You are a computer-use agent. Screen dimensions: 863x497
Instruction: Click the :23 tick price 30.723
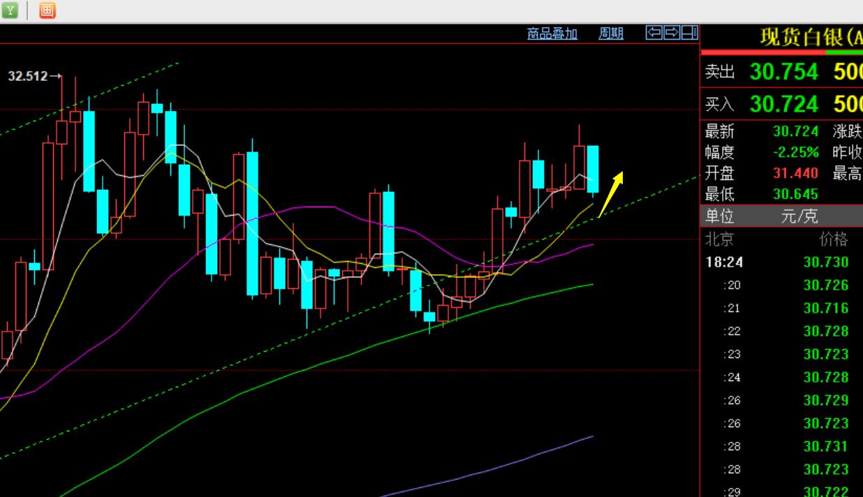826,355
